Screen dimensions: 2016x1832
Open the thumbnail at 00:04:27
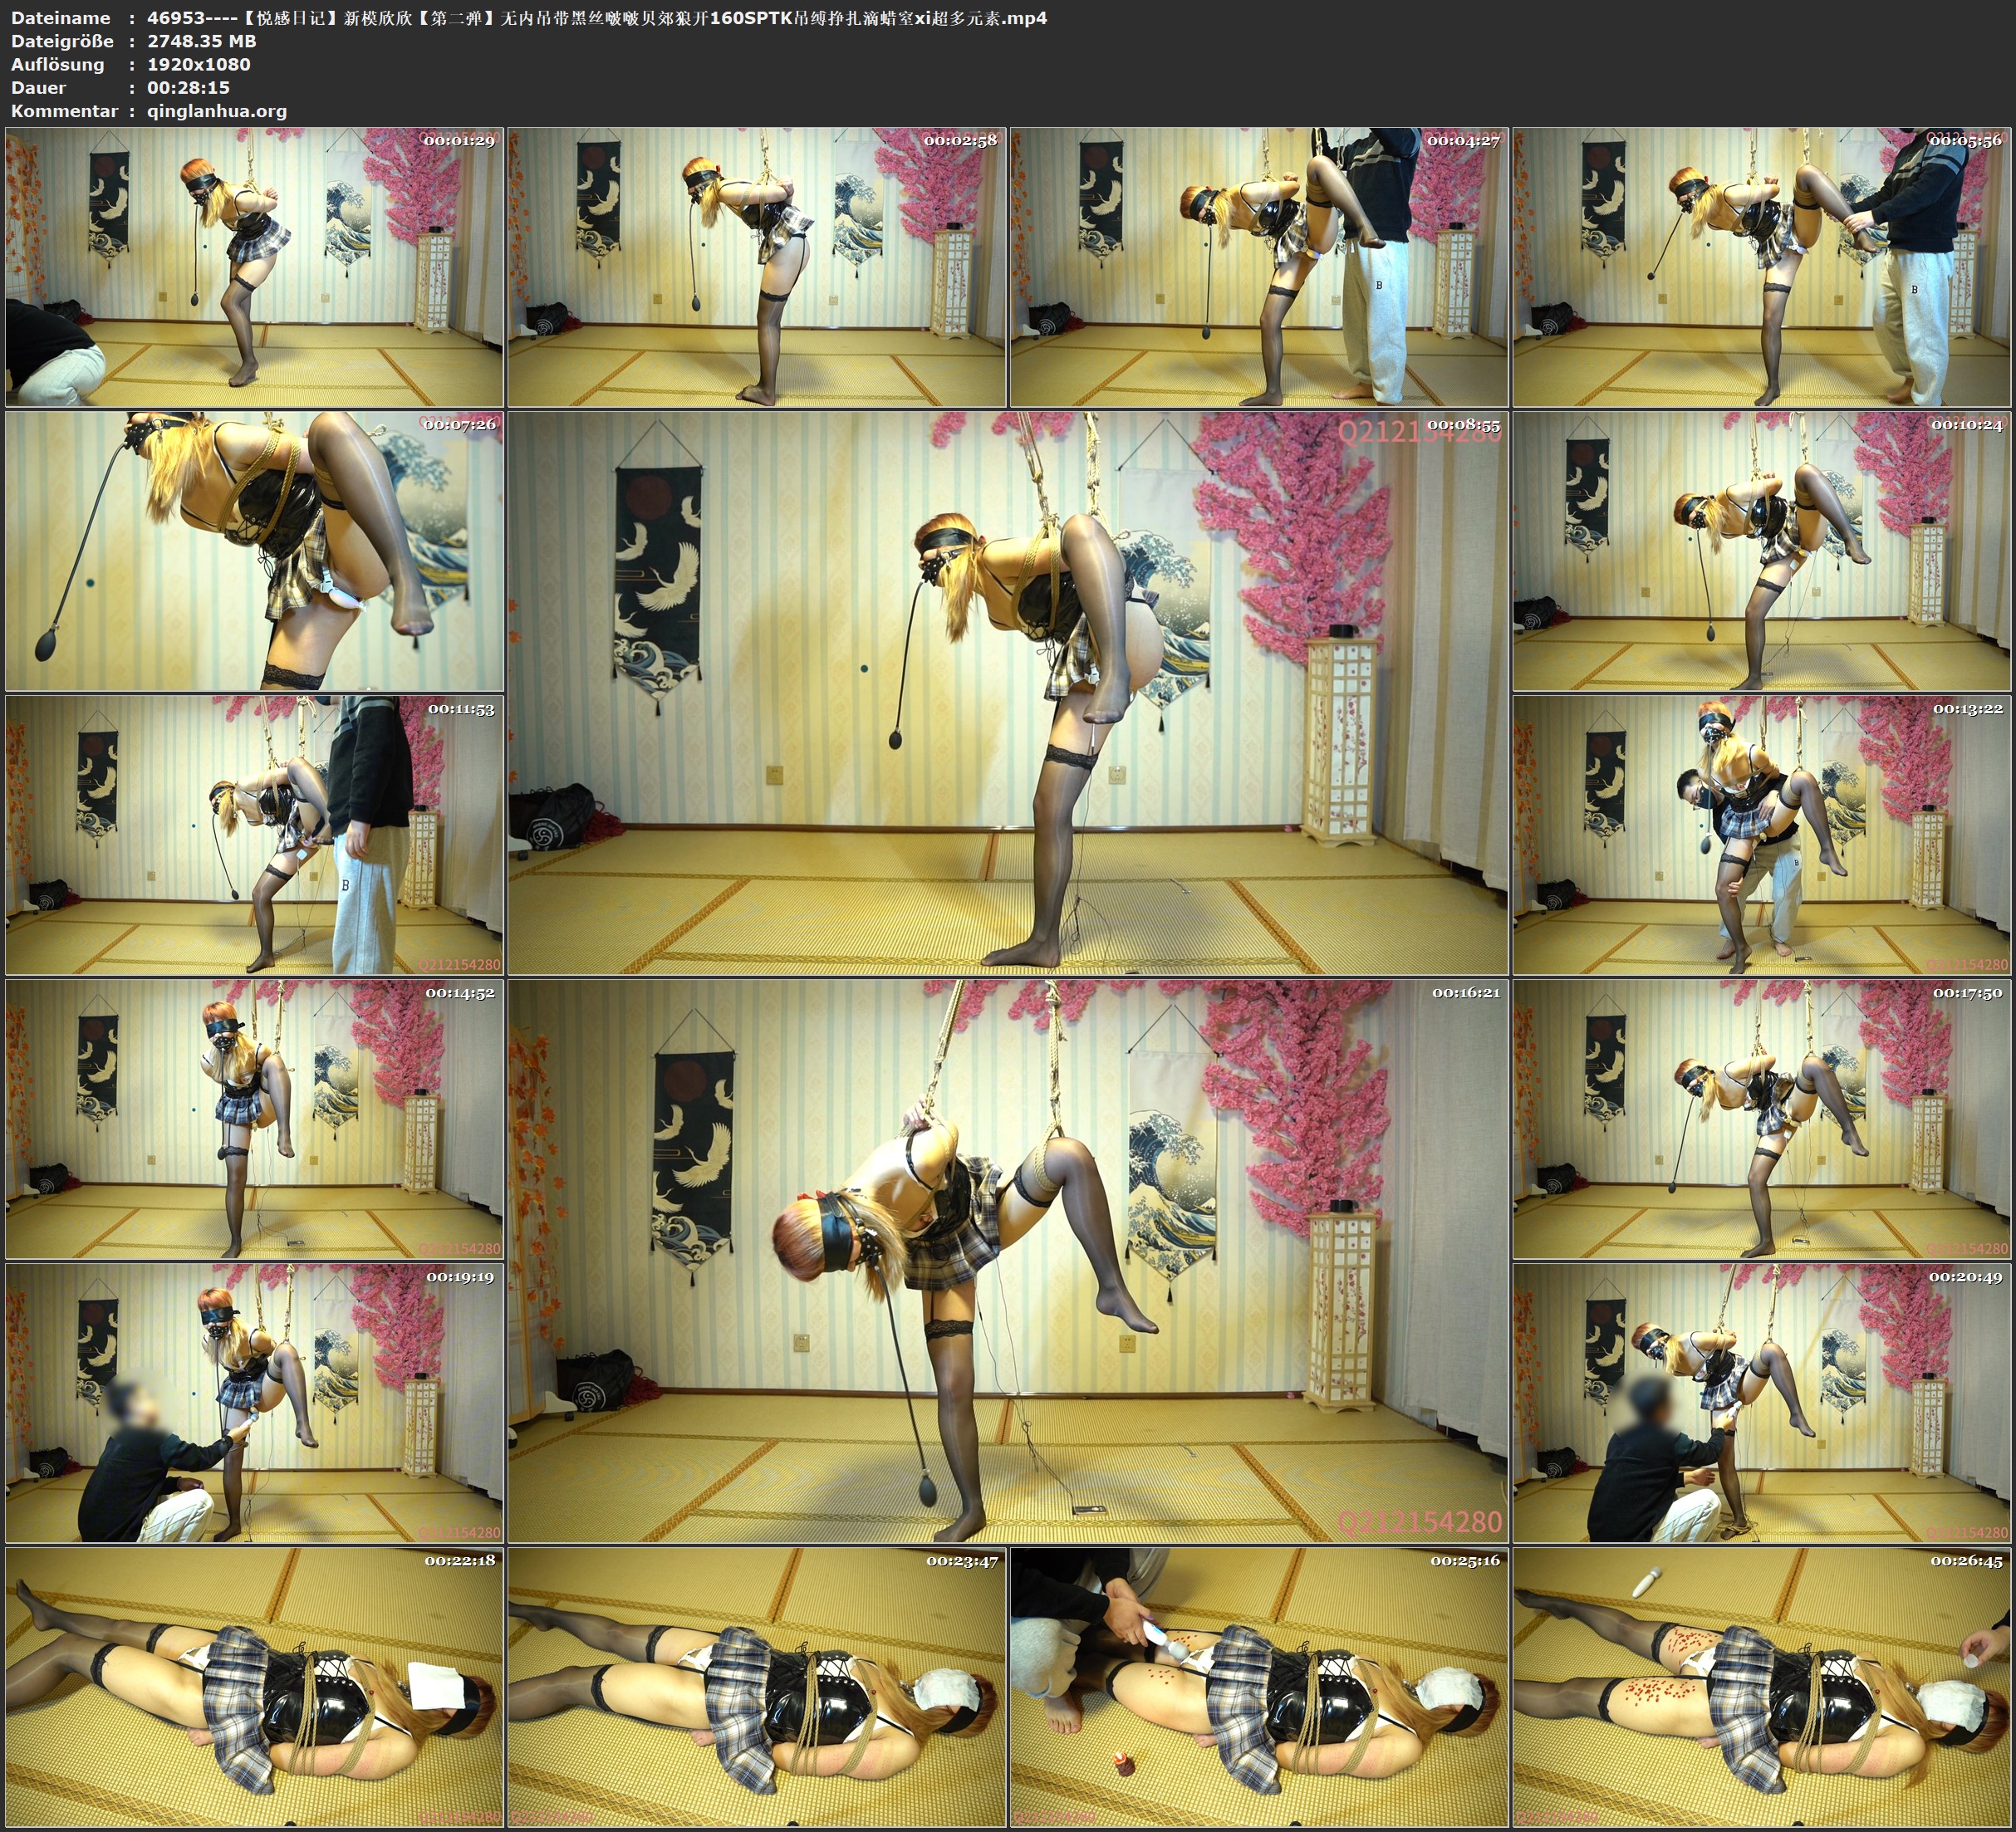pos(1259,267)
